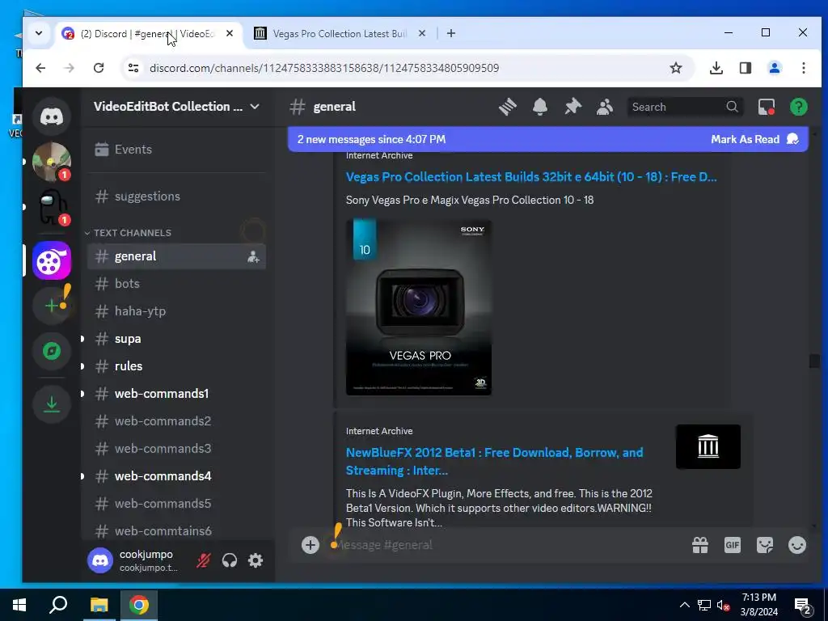828x621 pixels.
Task: Open the Nitro gift icon
Action: pyautogui.click(x=700, y=545)
